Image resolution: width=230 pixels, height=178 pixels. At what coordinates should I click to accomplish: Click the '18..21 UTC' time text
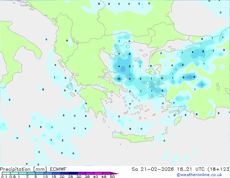(x=191, y=169)
